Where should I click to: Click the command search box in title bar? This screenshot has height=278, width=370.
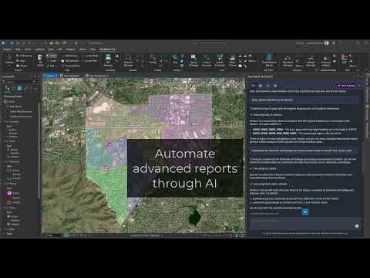pyautogui.click(x=210, y=43)
